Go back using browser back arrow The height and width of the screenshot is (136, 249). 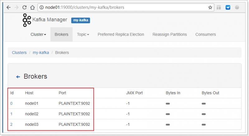coord(9,7)
